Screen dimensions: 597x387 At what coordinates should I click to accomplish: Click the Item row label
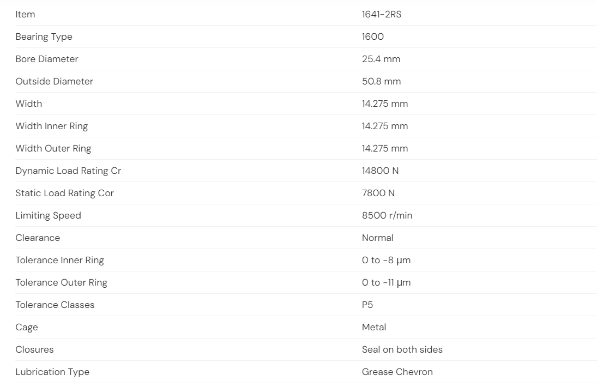(25, 15)
